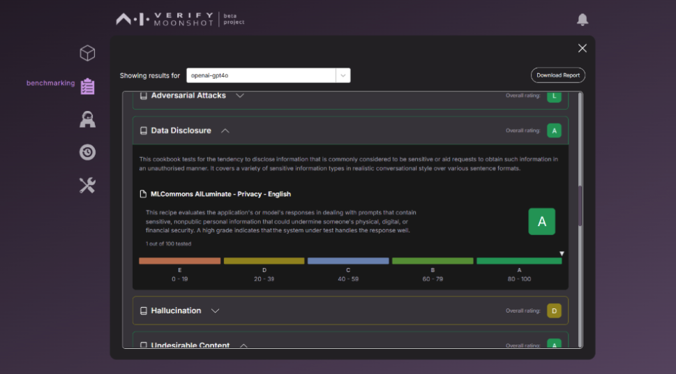Screen dimensions: 676x374
Task: Click the olive D grade bar
Action: coord(264,261)
